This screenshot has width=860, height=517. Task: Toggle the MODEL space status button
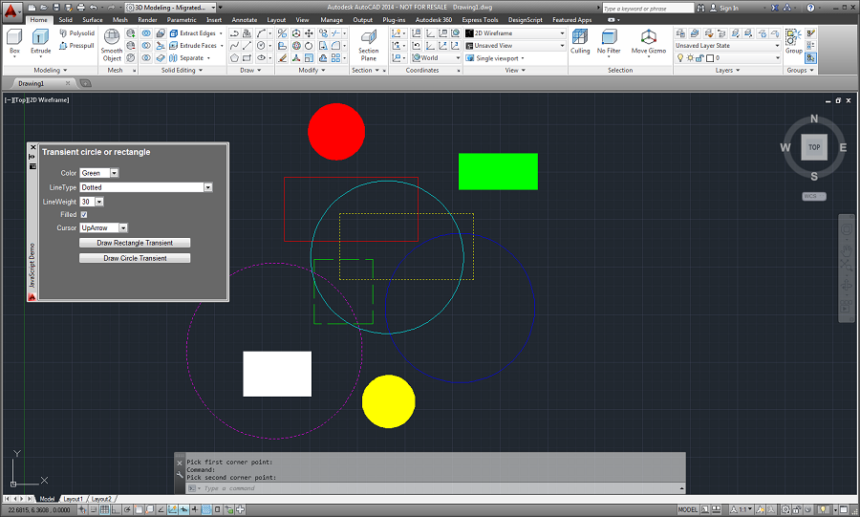coord(687,510)
